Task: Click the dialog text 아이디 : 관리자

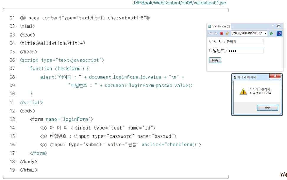Action: pos(260,89)
